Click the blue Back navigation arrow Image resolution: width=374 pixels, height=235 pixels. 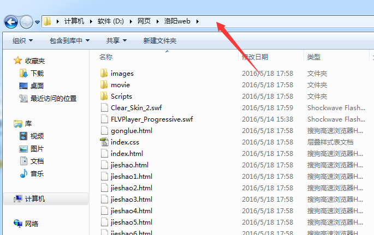(11, 22)
